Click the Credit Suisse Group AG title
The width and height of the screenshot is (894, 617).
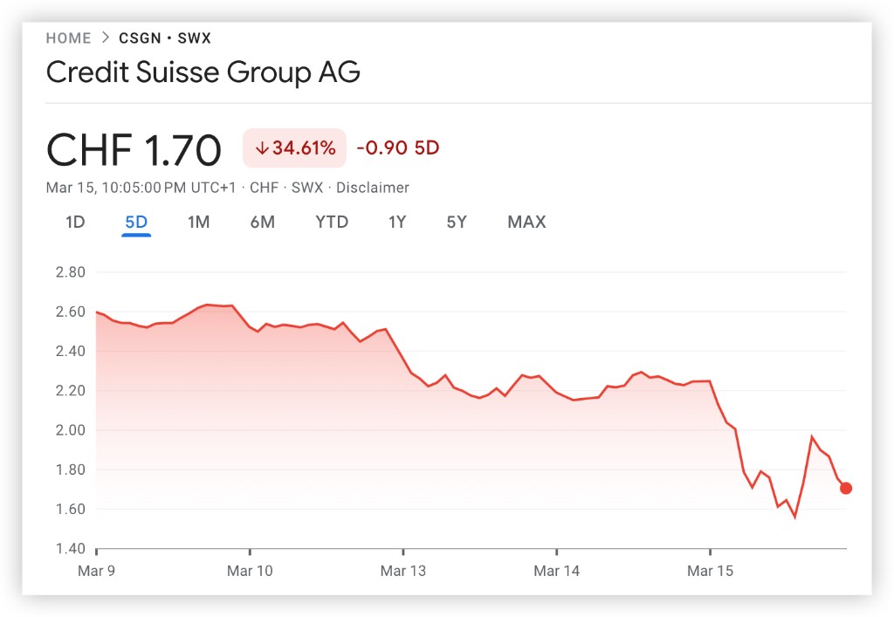(203, 72)
